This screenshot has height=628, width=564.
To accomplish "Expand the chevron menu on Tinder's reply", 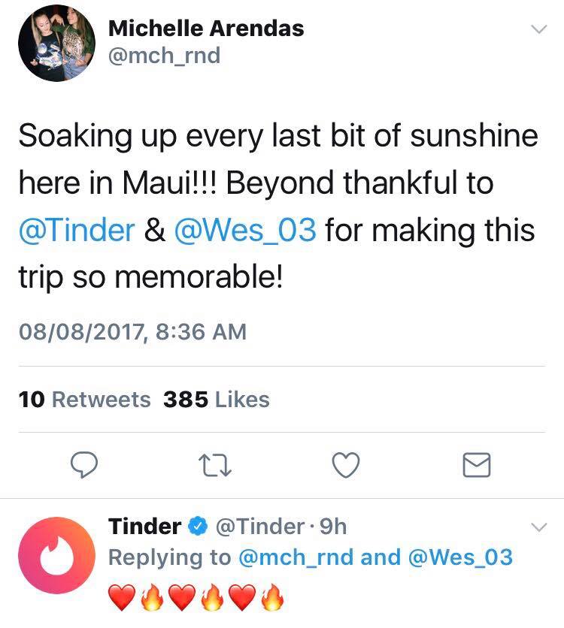I will click(x=538, y=527).
